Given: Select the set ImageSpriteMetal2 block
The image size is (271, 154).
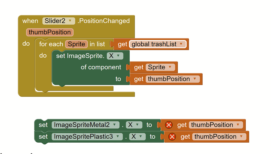Looking at the screenshot, I should pos(43,125).
